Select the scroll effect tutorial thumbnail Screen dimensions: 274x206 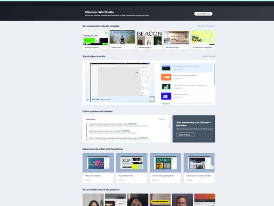(x=166, y=86)
